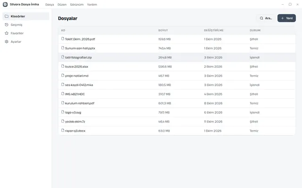Select file name Sunum-son-hali.pptx
The image size is (302, 188).
tap(80, 48)
